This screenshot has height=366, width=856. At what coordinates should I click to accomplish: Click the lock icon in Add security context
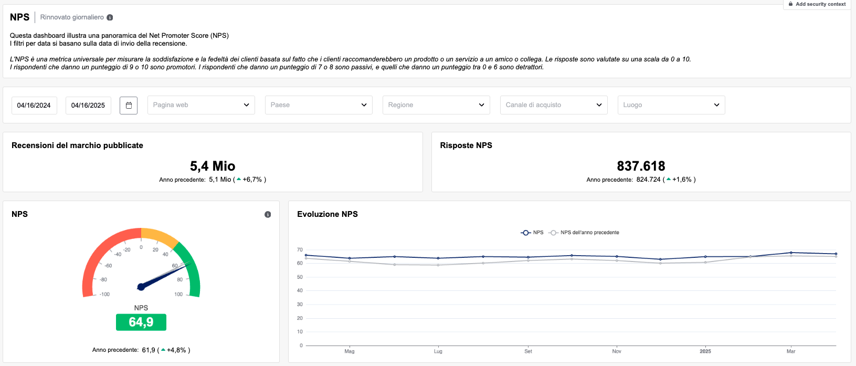coord(791,4)
